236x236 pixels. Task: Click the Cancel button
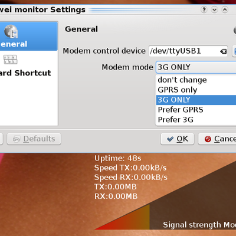click(217, 139)
